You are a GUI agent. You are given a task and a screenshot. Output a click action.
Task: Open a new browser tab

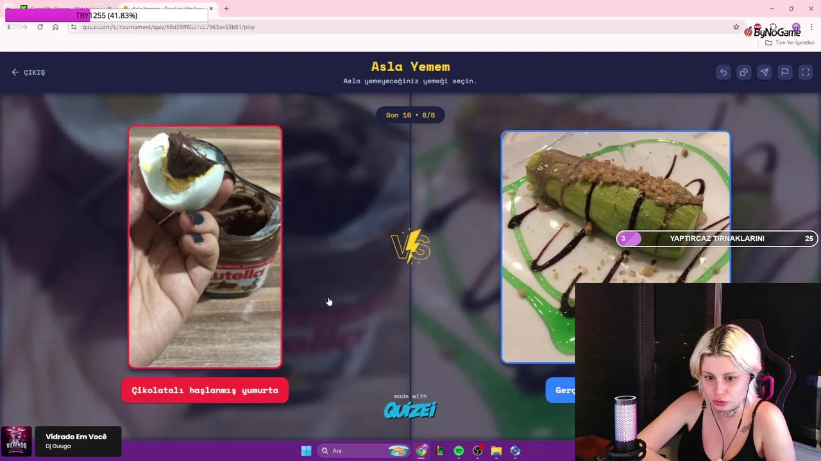[x=226, y=8]
